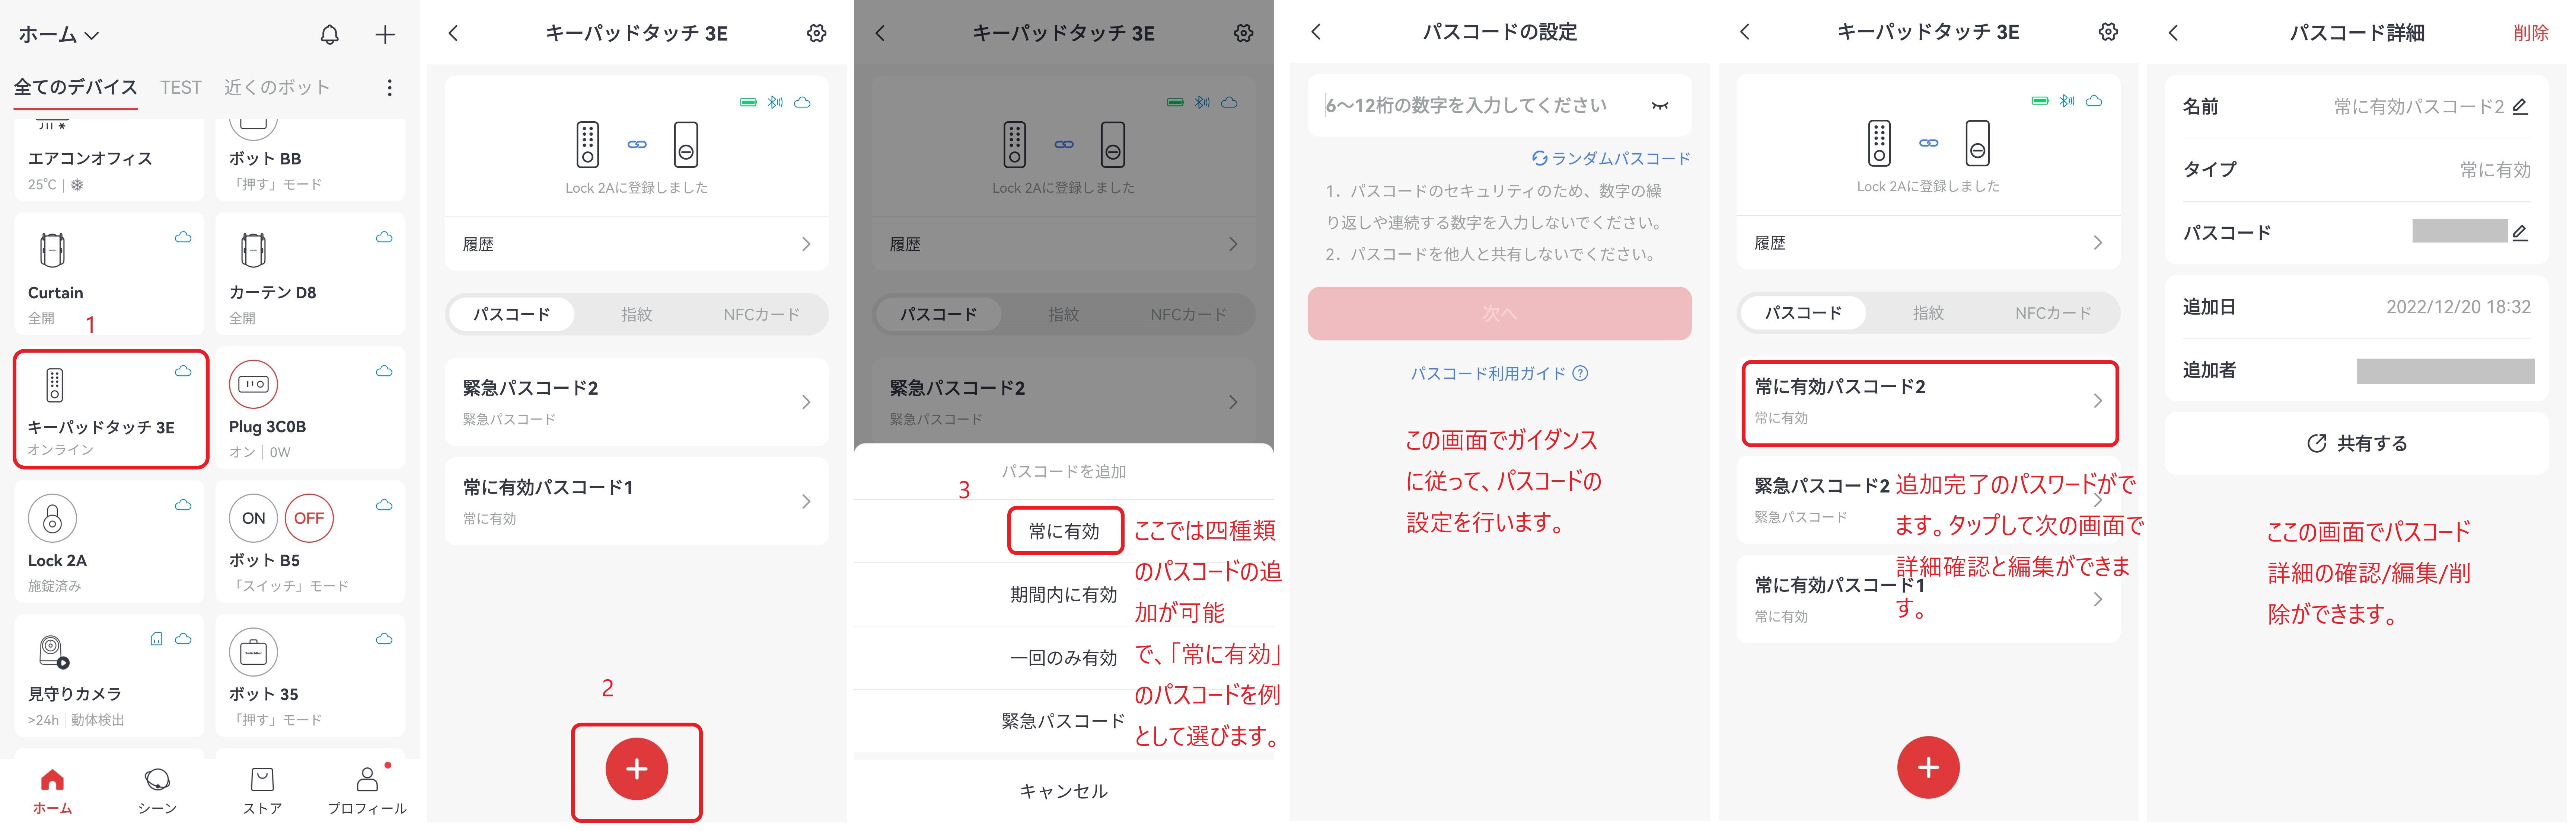Go to プロフィール in bottom navigation
Screen dimensions: 2576x831
pyautogui.click(x=367, y=791)
